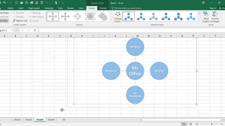Screen dimensions: 225x126
Task: Click the New blank workbook icon
Action: tap(17, 2)
